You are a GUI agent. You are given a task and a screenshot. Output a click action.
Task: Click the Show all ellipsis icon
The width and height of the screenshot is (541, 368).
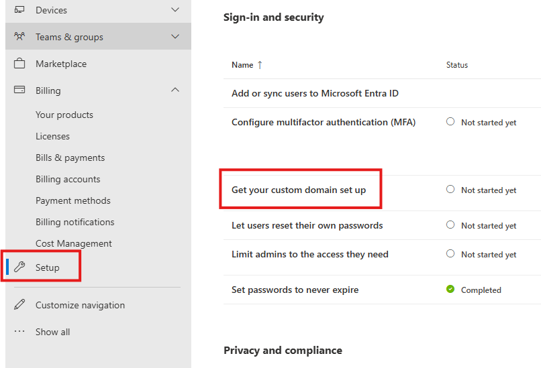tap(20, 332)
